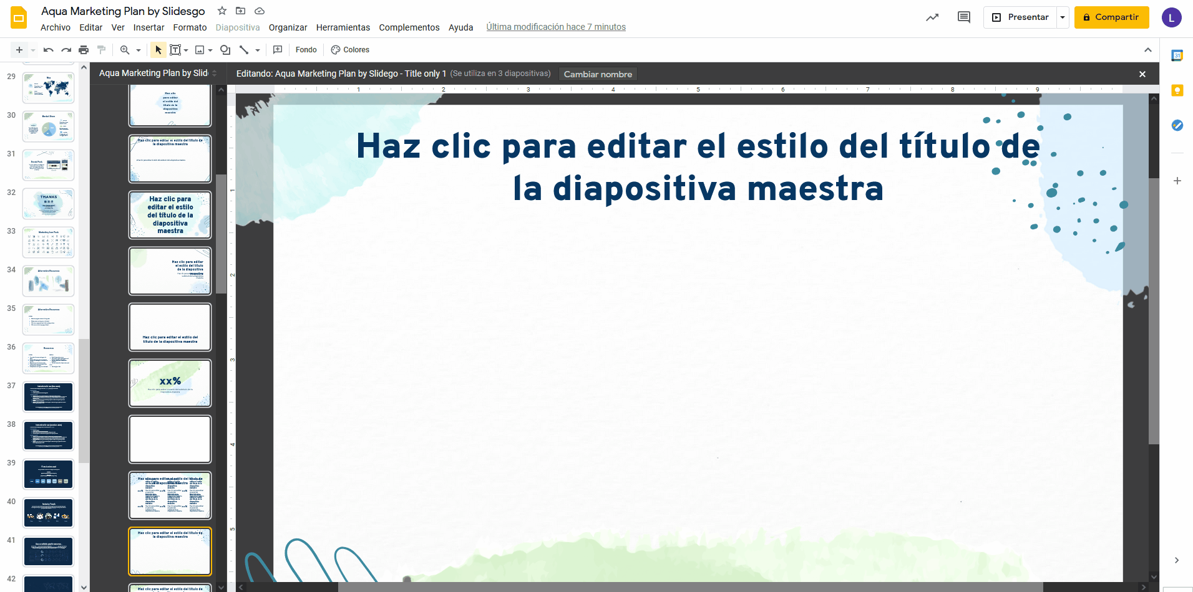This screenshot has height=592, width=1193.
Task: Open the theme name selector dropdown
Action: coord(158,73)
